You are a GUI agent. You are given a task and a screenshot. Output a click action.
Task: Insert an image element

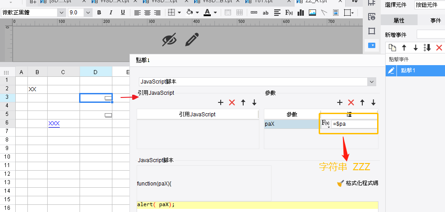312,13
